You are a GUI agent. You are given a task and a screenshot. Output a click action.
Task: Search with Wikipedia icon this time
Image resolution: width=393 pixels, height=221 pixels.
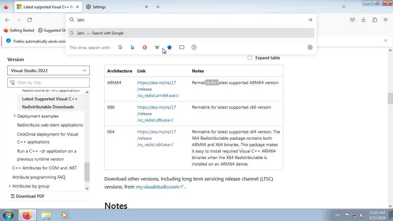coord(157,47)
